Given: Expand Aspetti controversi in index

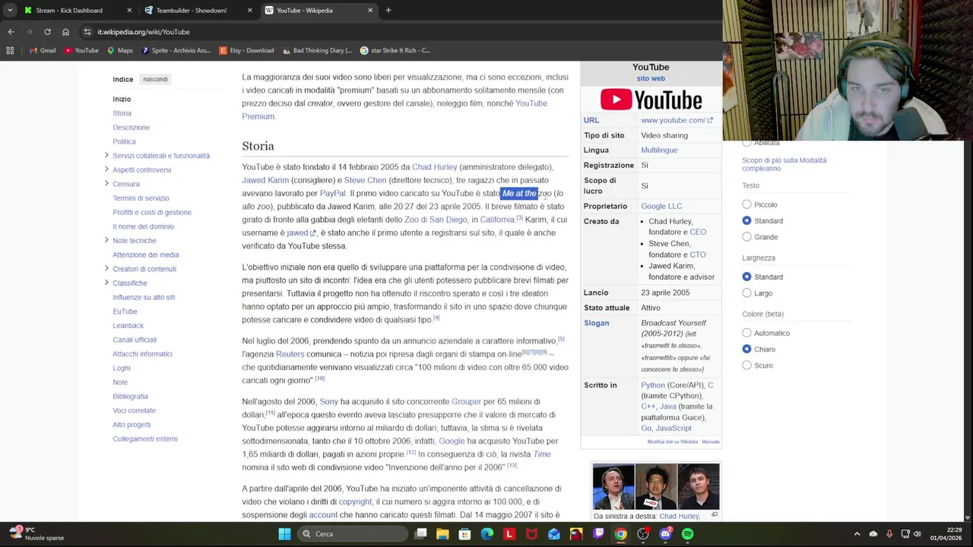Looking at the screenshot, I should coord(106,169).
